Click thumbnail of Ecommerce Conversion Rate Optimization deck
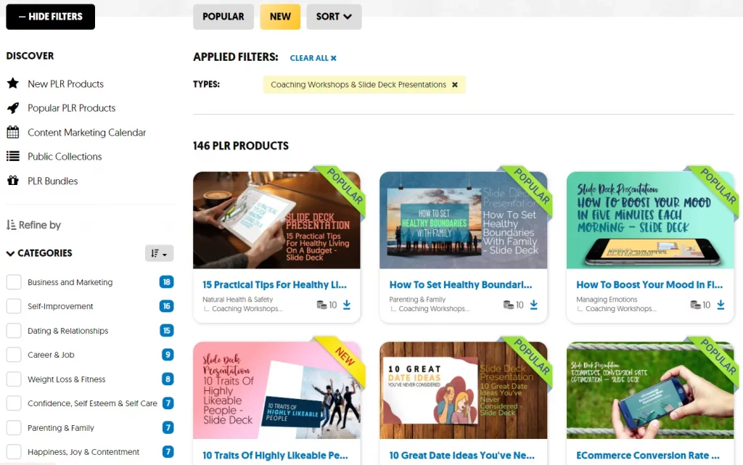Image resolution: width=743 pixels, height=465 pixels. (650, 390)
